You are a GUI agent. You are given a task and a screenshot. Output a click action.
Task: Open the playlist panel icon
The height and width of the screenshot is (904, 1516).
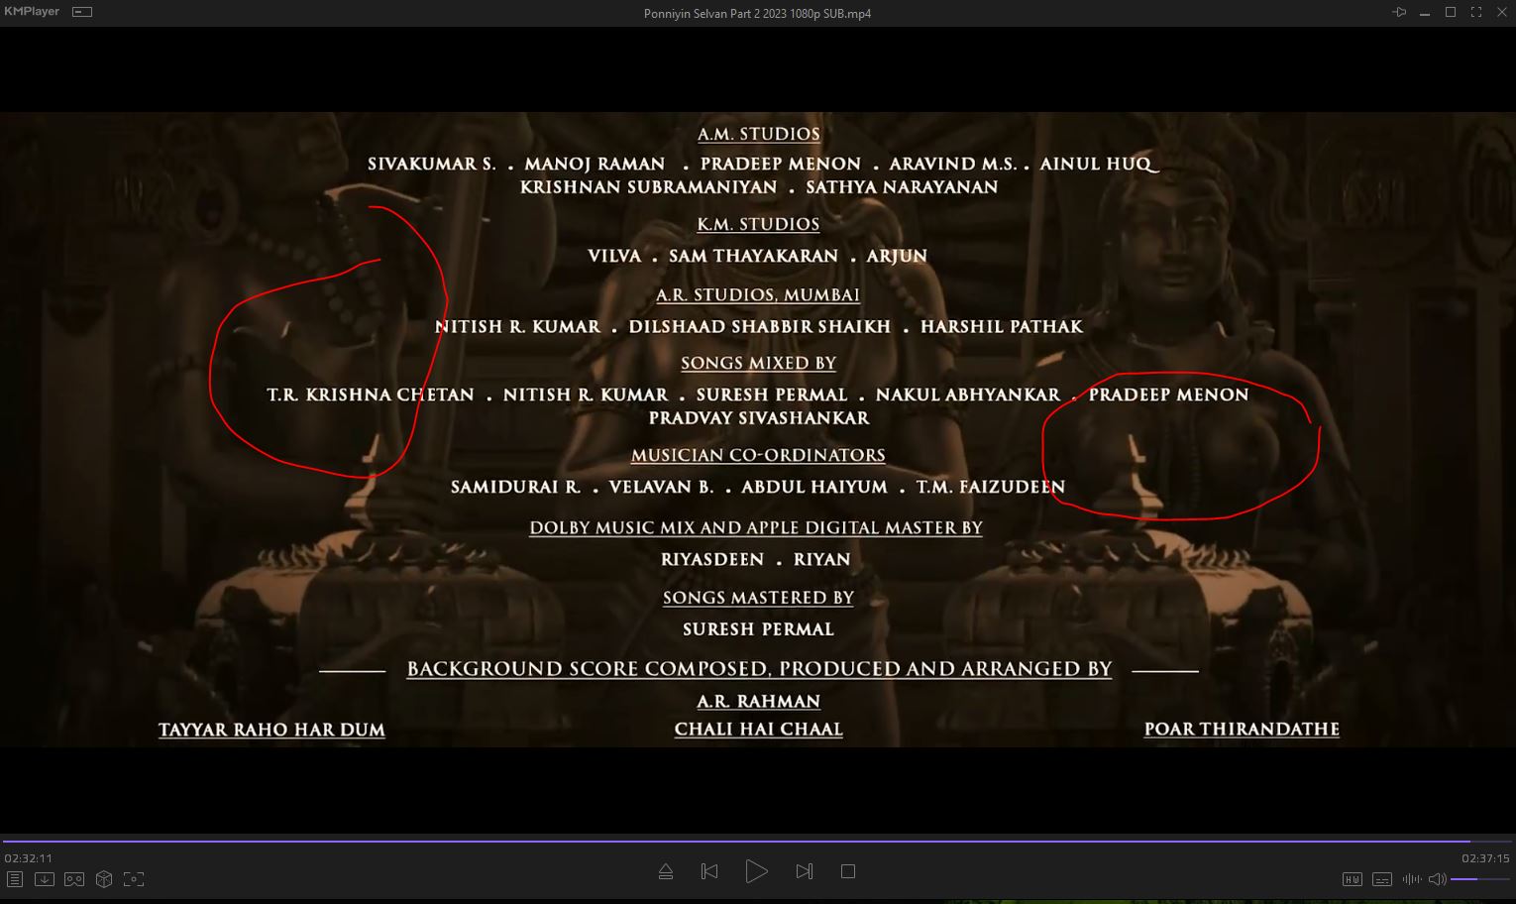[15, 879]
